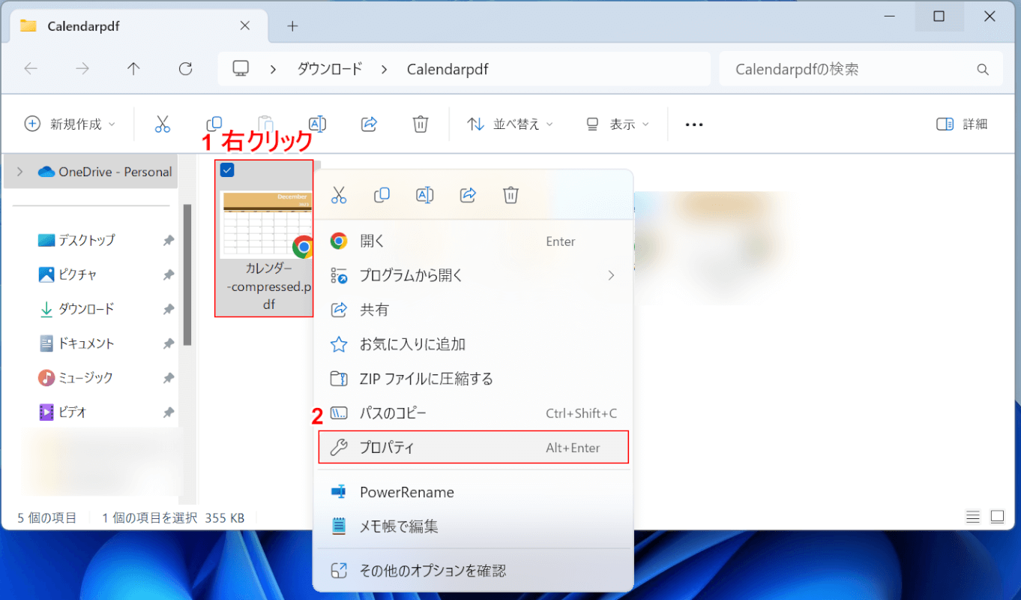Click the Rename icon in the Explorer toolbar
1021x600 pixels.
point(317,124)
